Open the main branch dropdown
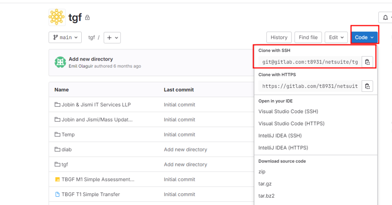 coord(65,37)
